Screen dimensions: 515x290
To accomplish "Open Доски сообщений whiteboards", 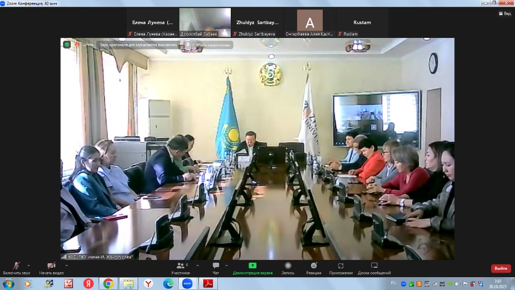I will point(374,268).
